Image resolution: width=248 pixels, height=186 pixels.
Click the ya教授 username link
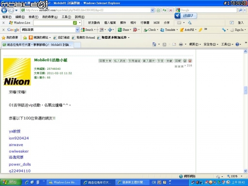[15, 131]
